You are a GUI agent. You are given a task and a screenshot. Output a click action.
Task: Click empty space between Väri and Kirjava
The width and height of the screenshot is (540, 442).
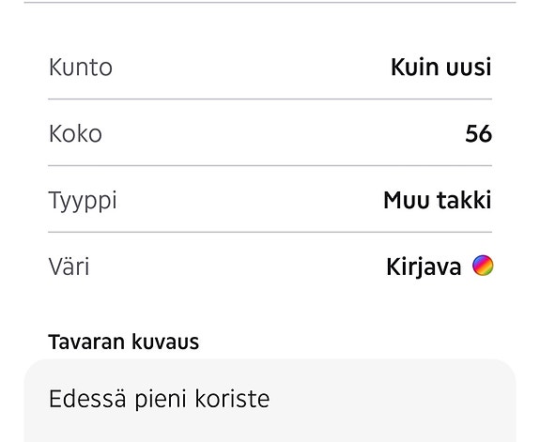pos(238,267)
